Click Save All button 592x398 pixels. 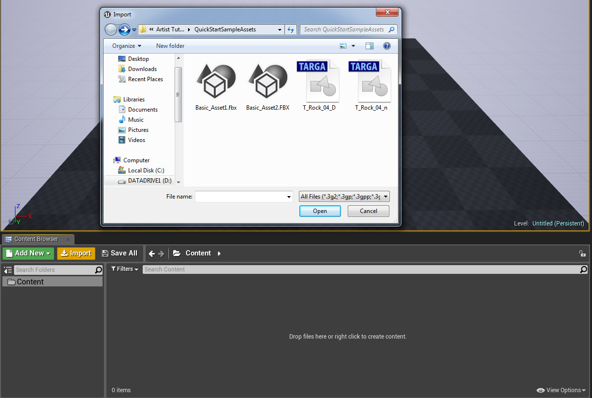(x=119, y=253)
